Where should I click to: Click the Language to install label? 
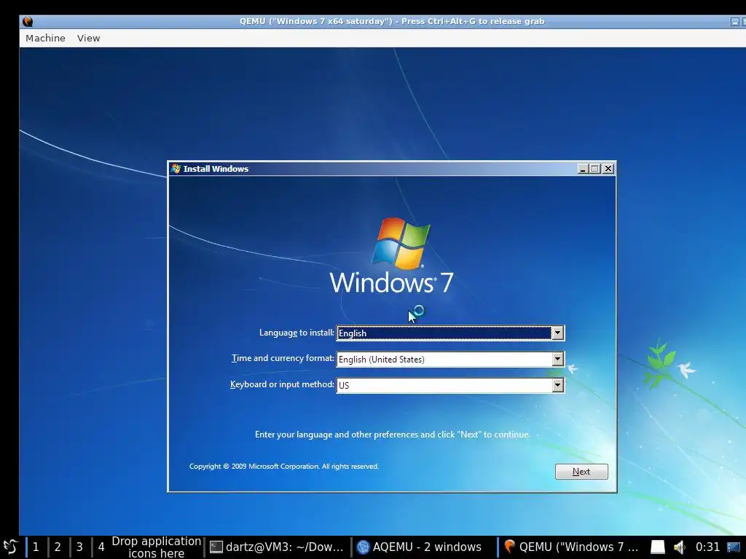[297, 333]
